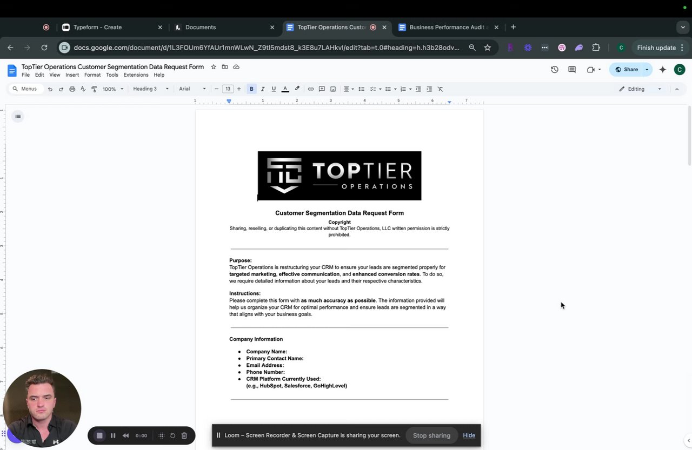Open the Insert menu

[72, 75]
